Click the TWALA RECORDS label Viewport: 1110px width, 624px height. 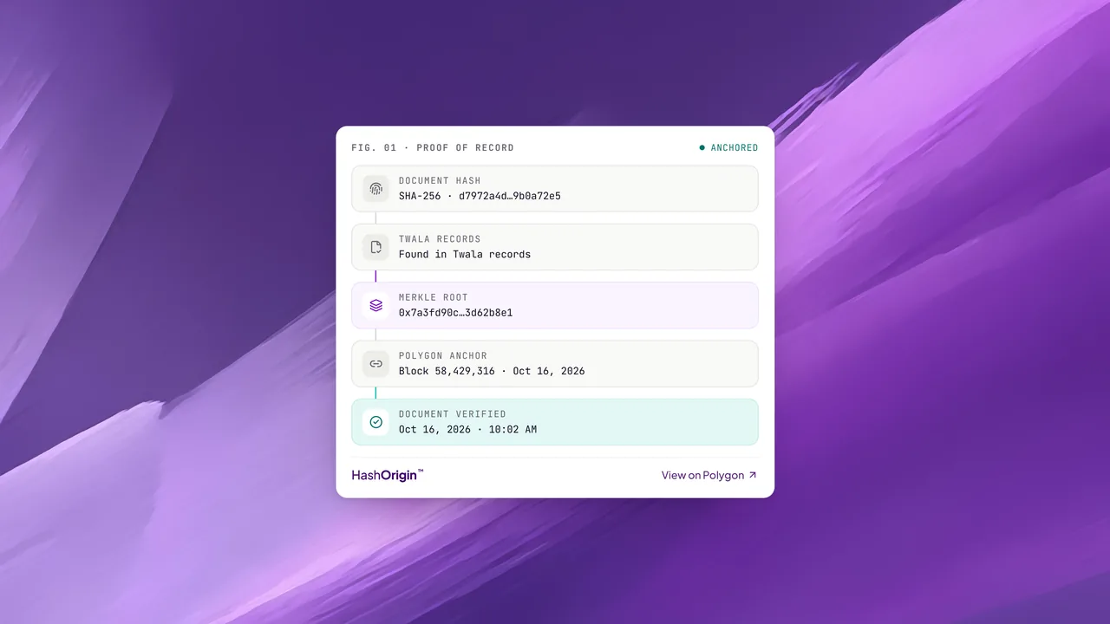440,238
